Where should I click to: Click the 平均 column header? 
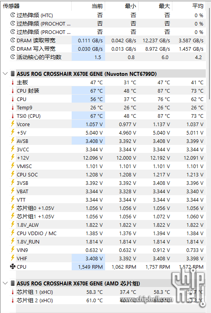click(198, 6)
